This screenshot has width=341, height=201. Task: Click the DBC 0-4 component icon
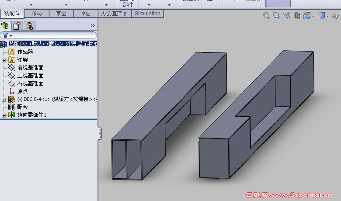tap(12, 99)
